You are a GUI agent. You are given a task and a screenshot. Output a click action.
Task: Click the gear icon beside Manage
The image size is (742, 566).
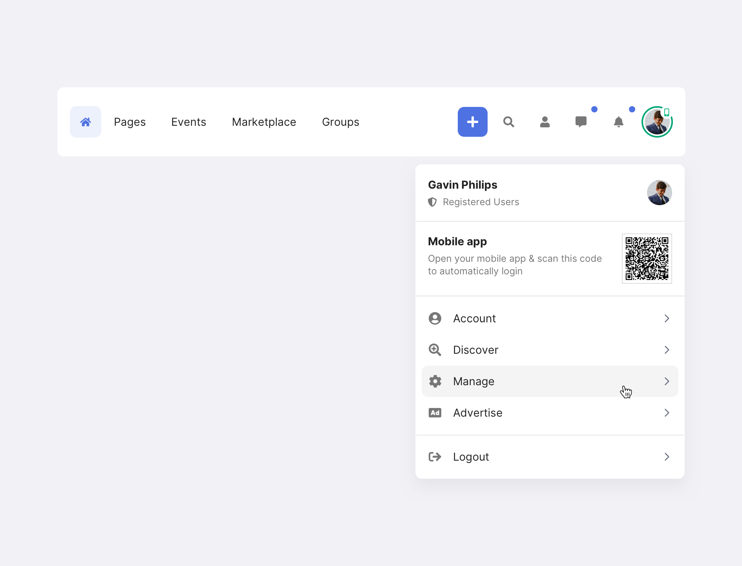435,381
